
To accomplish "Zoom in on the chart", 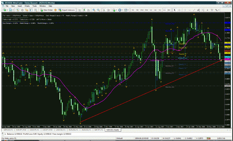I will coord(94,10).
